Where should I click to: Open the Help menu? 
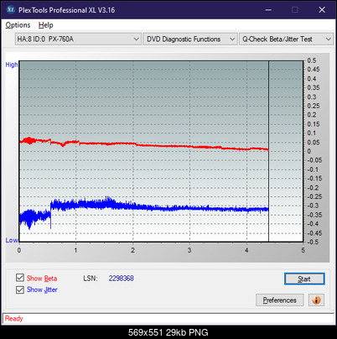46,25
